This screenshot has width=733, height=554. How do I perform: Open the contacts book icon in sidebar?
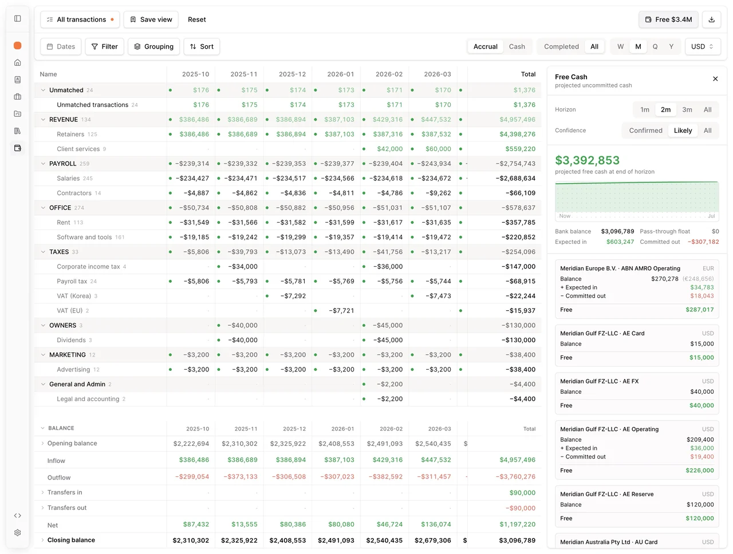[18, 80]
